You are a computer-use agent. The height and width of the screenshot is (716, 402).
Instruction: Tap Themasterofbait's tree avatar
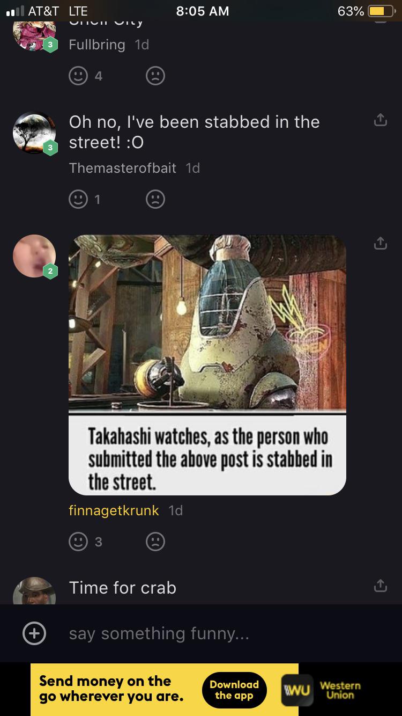click(34, 133)
